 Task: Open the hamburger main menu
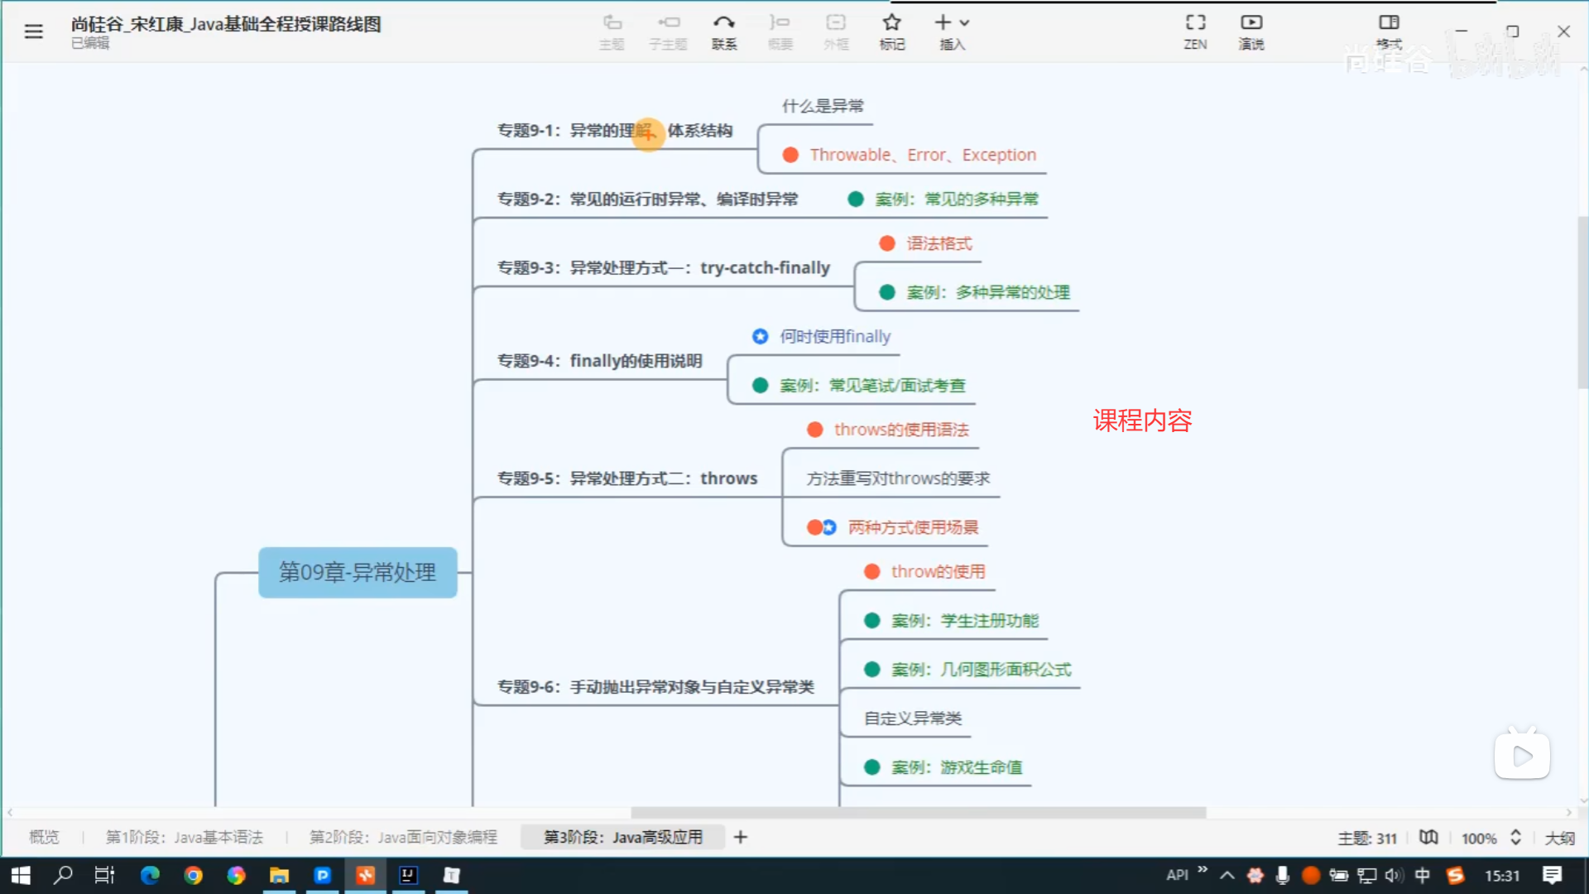pyautogui.click(x=33, y=31)
